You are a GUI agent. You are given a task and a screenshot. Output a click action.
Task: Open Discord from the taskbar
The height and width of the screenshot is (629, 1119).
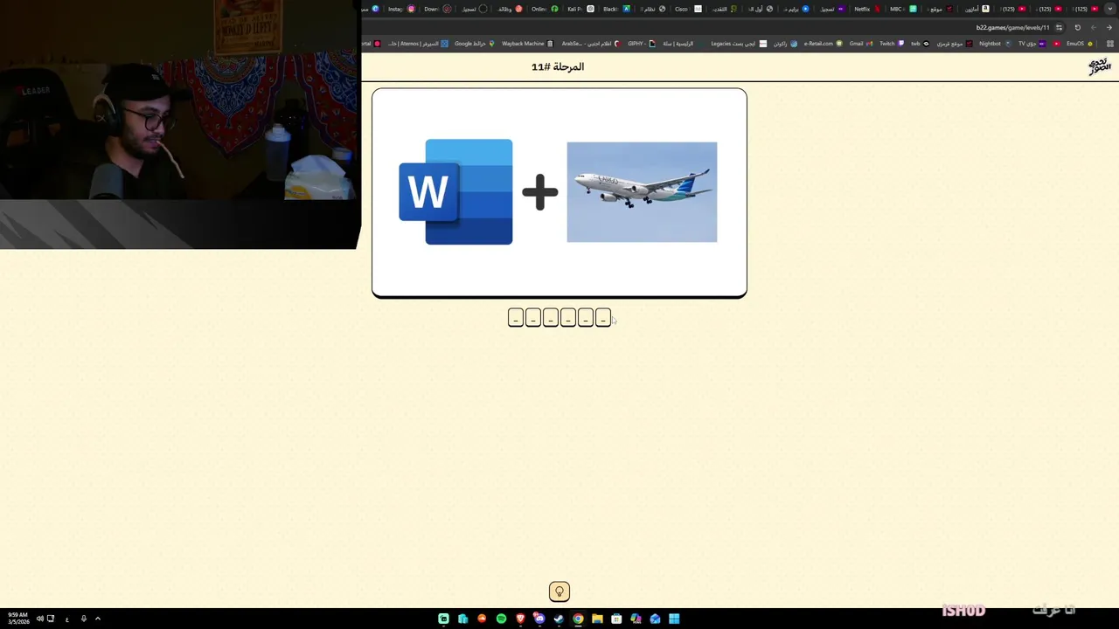539,619
